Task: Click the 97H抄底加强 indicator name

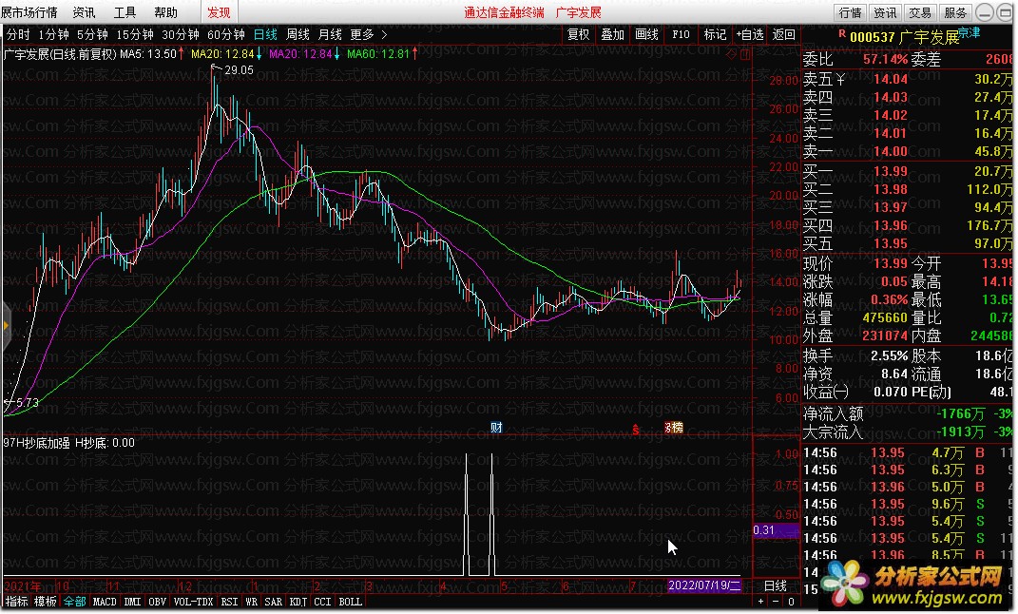Action: tap(36, 443)
